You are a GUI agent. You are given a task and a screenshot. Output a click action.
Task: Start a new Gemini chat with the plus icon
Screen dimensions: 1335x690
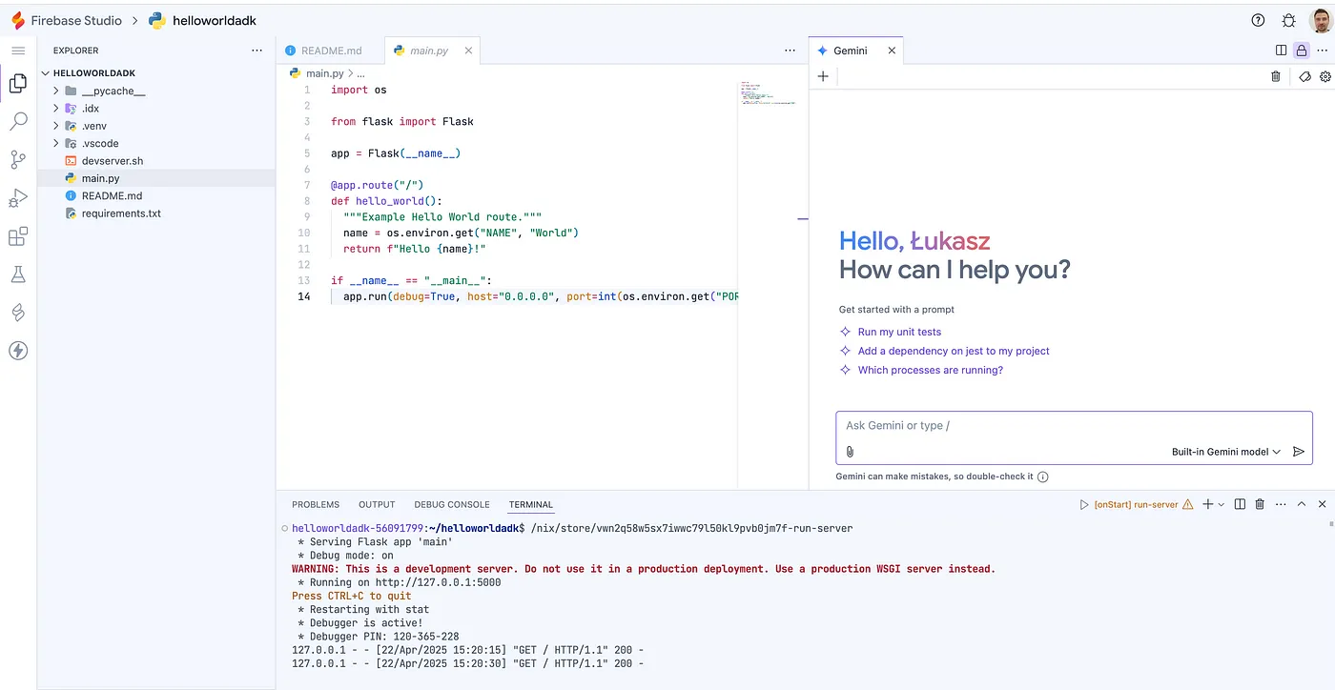823,76
